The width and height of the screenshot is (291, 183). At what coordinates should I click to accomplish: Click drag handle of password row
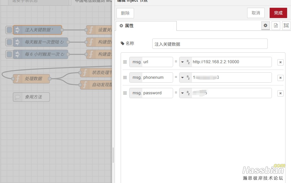coord(125,93)
